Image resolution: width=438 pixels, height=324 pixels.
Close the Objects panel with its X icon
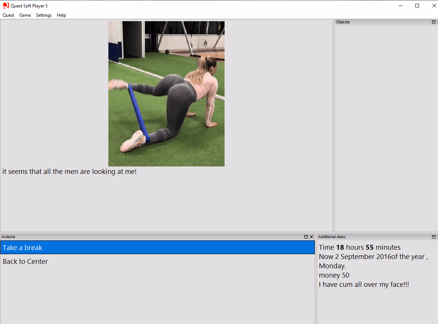pos(437,22)
